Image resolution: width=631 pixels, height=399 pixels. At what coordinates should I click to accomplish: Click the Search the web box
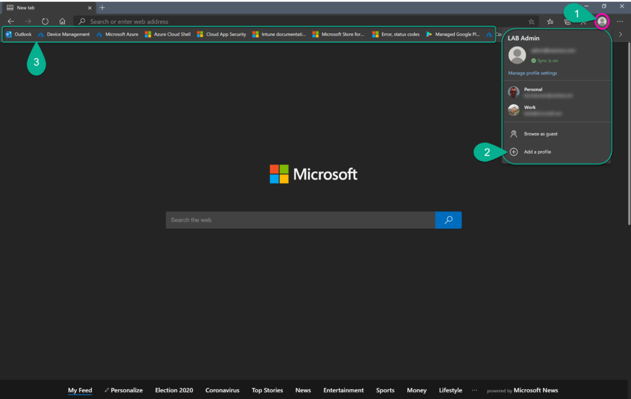tap(300, 220)
